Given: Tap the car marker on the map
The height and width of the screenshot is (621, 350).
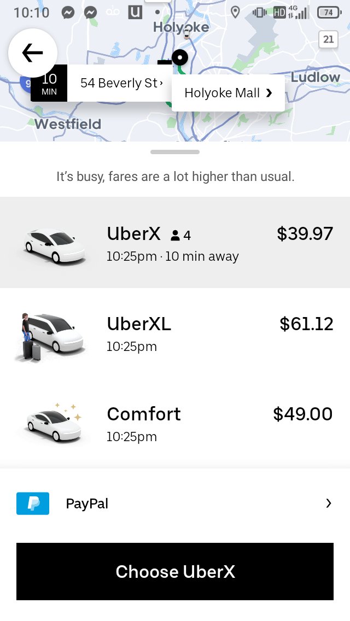Looking at the screenshot, I should (186, 34).
